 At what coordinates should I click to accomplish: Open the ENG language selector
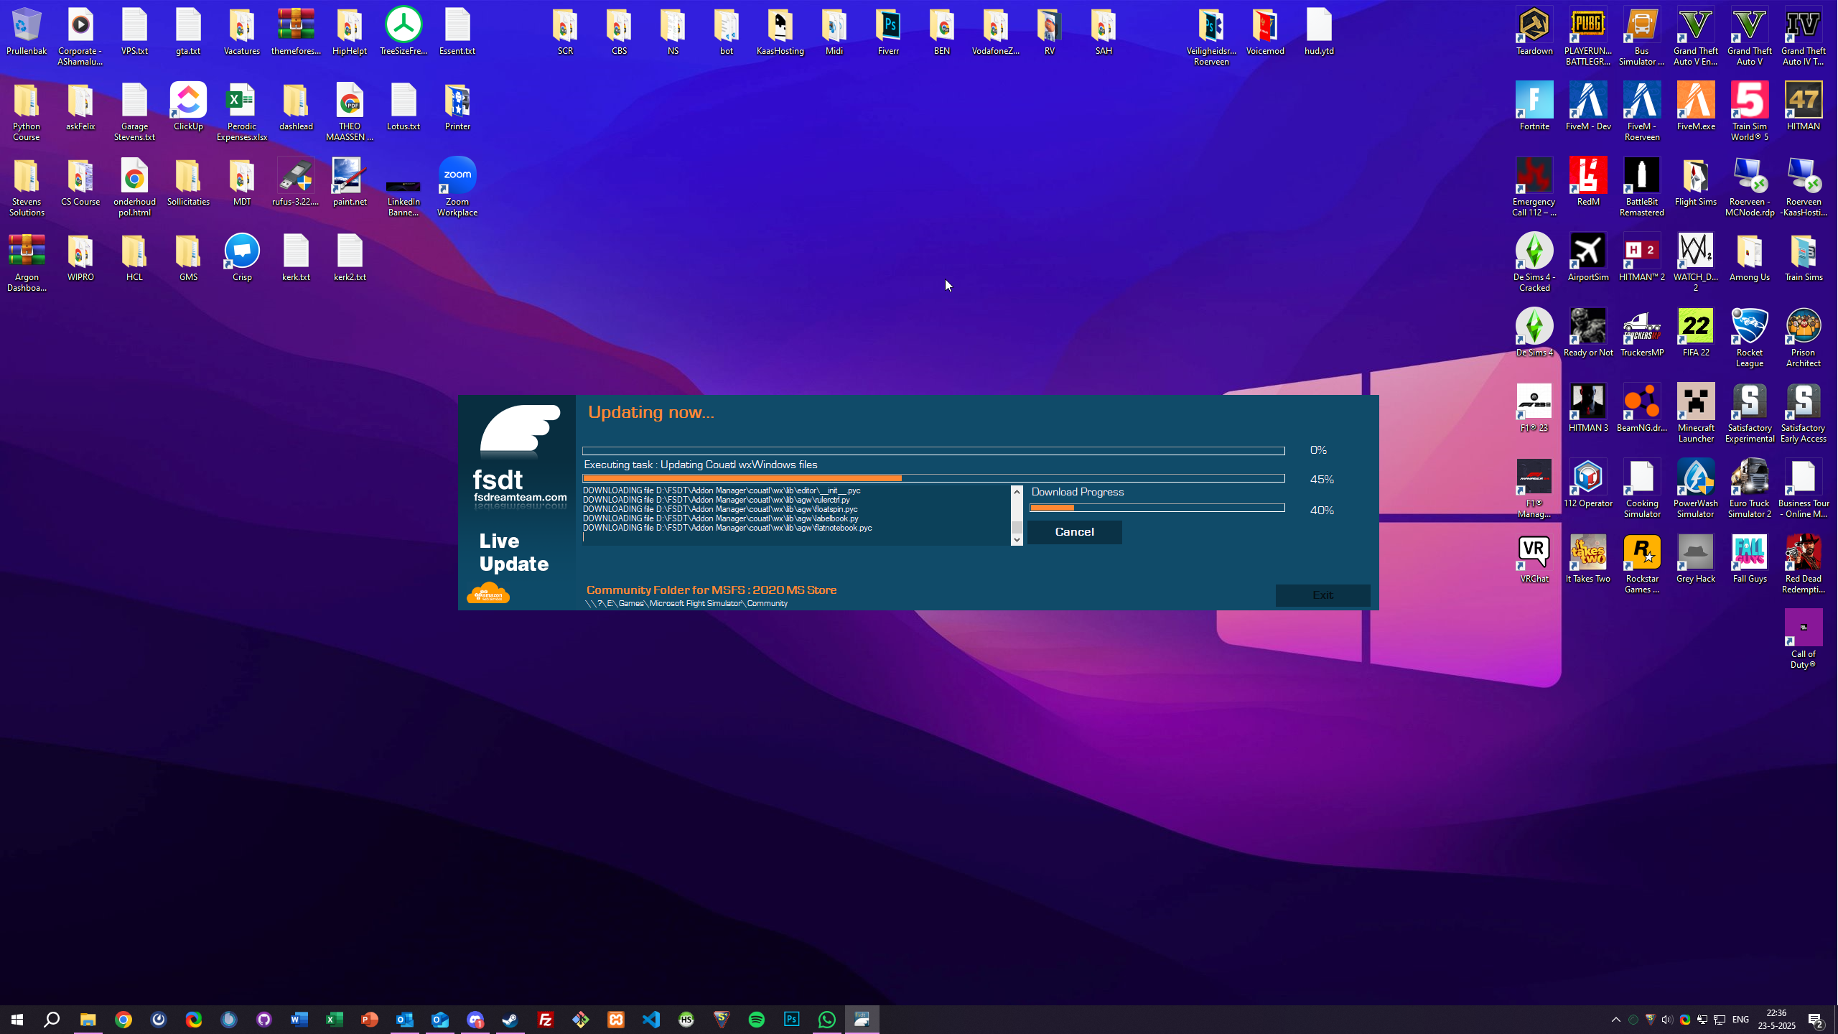[1740, 1020]
